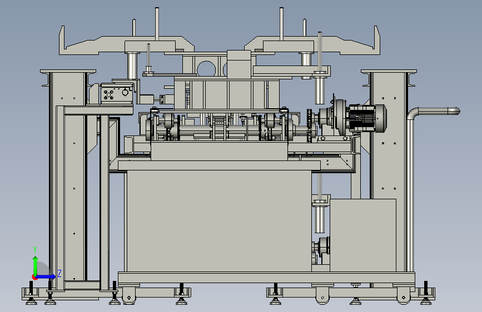Select the top right carrier arm with upturned end
This screenshot has width=482, height=312.
click(314, 46)
